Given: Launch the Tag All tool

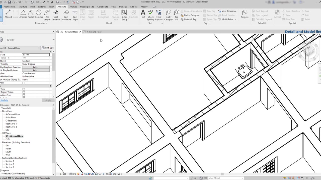Looking at the screenshot, I should point(177,15).
